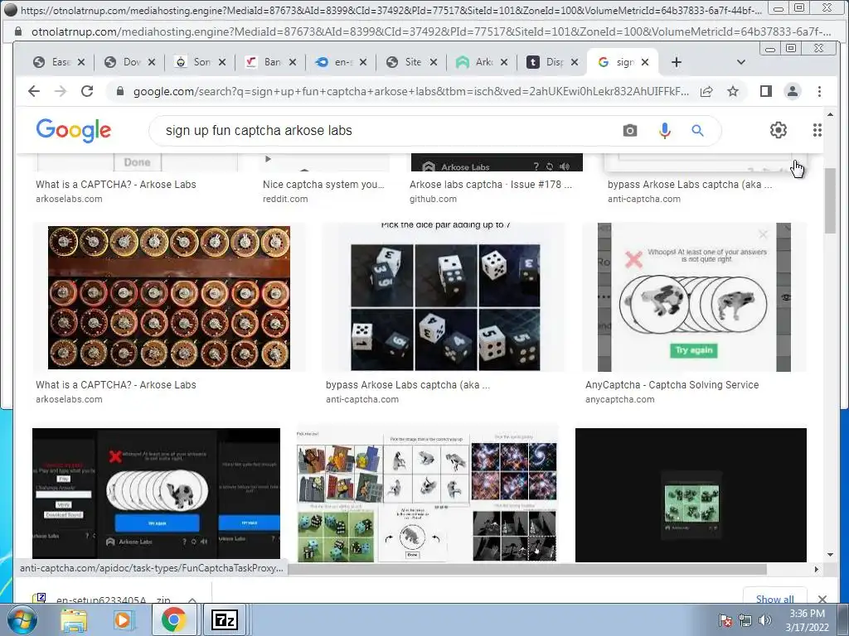Screen dimensions: 849x636
Task: Open Google quick settings gear
Action: click(x=778, y=130)
